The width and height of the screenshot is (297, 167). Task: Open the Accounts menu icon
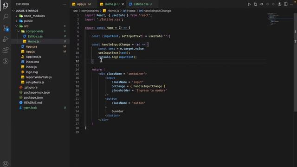pos(6,163)
